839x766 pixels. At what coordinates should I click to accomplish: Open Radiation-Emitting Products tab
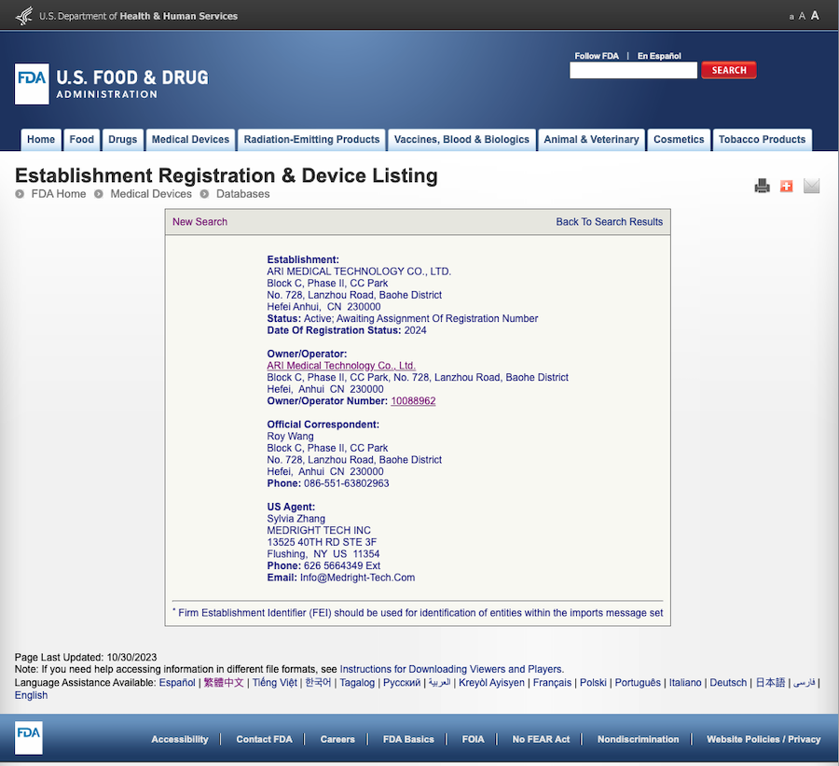[x=312, y=140]
